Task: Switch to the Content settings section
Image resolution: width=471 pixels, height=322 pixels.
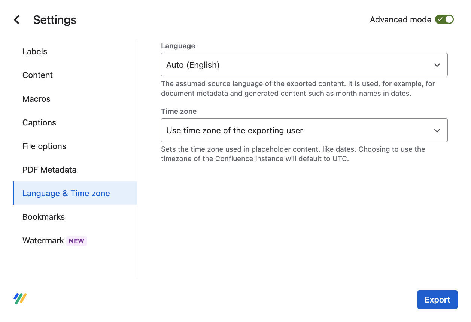Action: (37, 75)
